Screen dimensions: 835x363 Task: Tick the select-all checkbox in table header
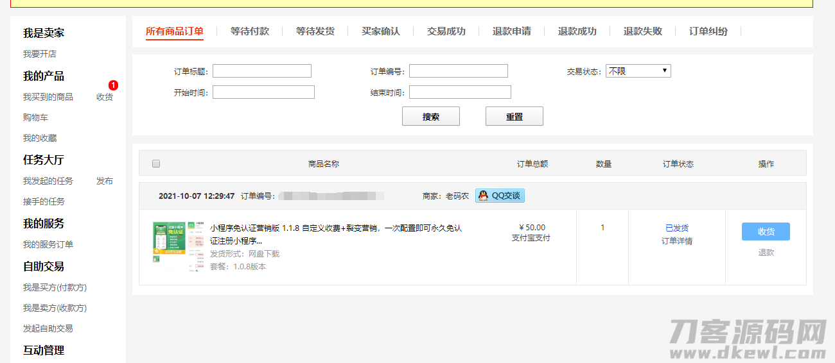click(x=156, y=164)
